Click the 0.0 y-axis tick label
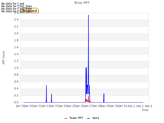The image size is (164, 123). 16,102
